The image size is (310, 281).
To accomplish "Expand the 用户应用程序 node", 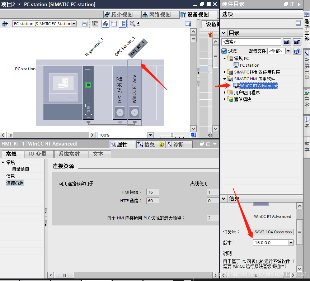I will [x=224, y=92].
